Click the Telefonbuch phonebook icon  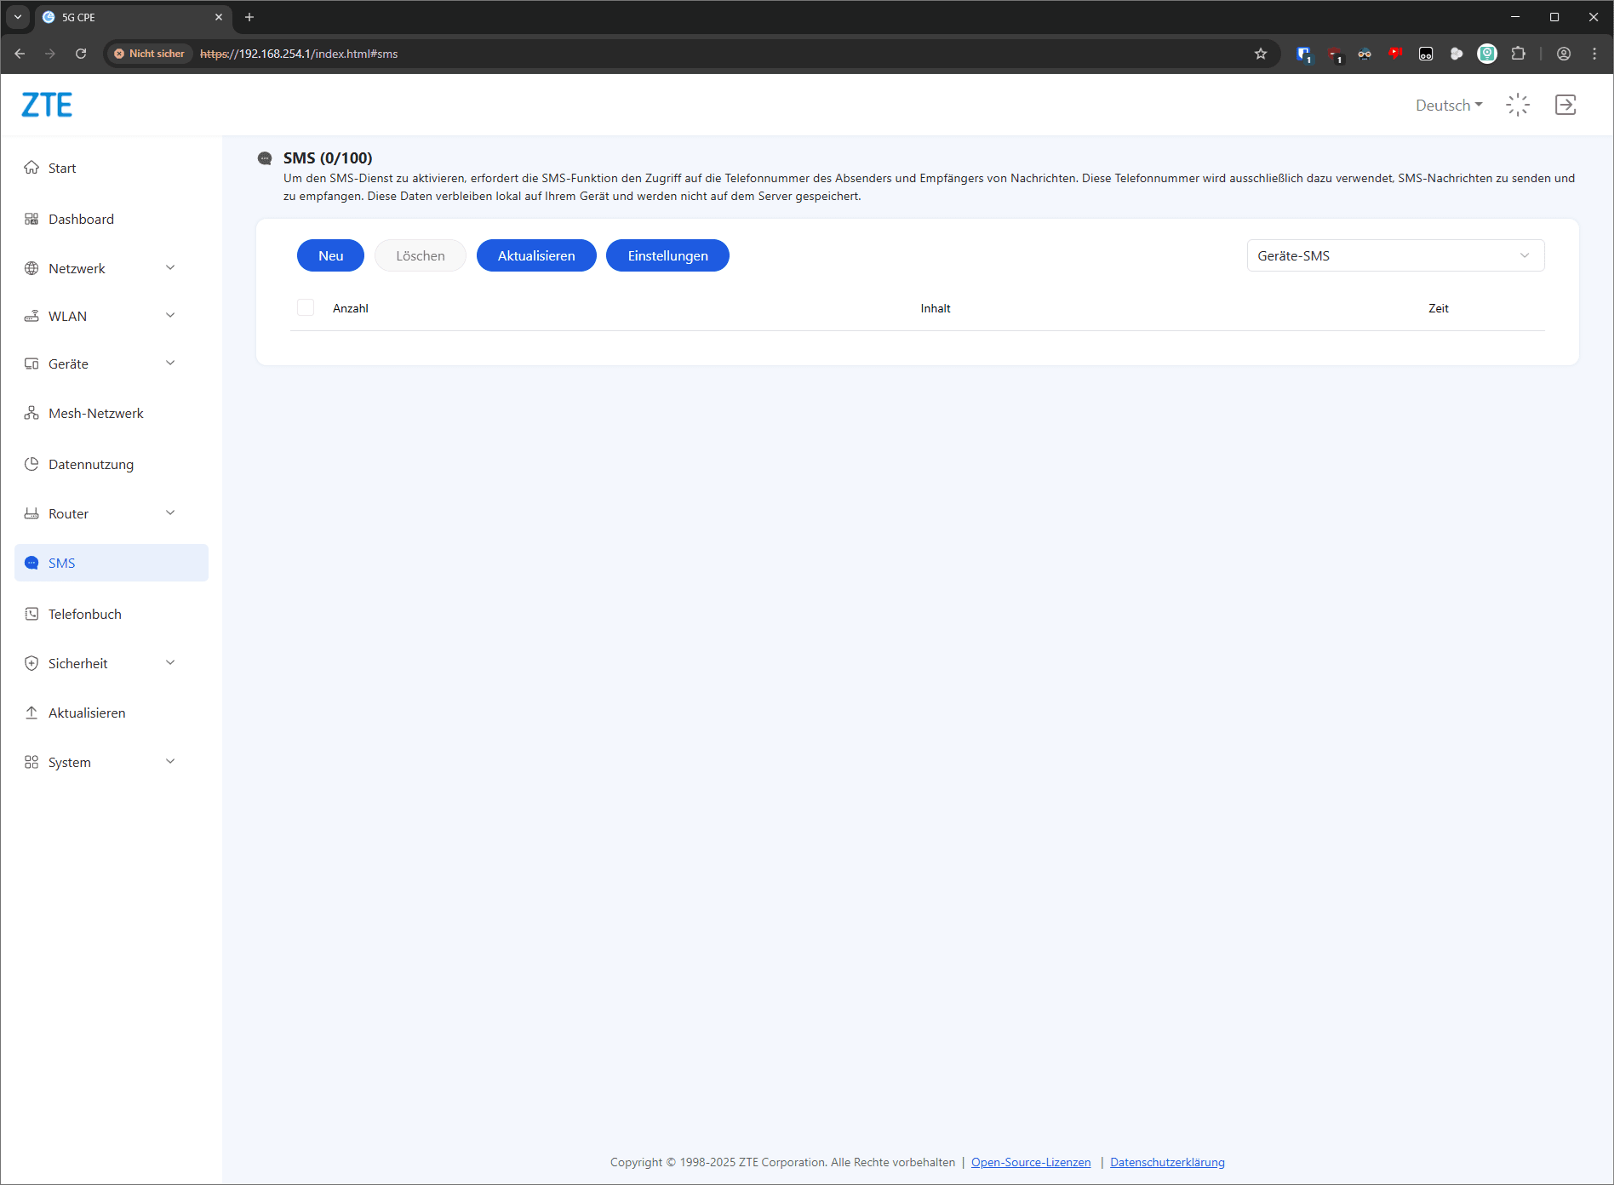(31, 614)
